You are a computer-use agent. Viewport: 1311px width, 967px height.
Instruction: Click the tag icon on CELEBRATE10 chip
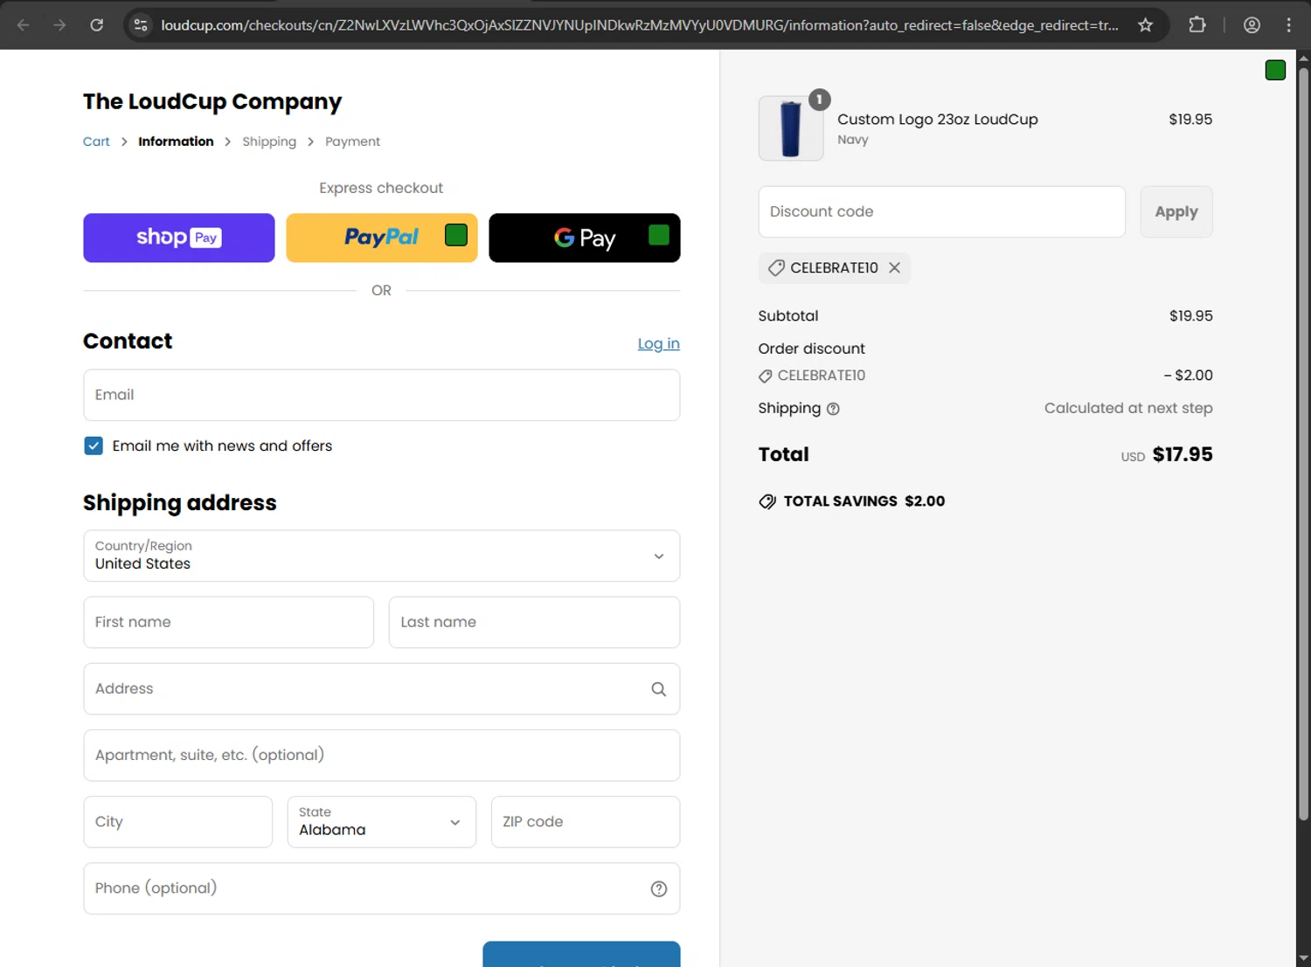click(776, 268)
